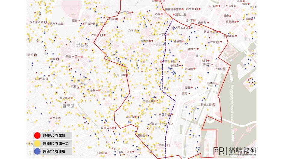Screen dimensions: 283x159
Task: Click the 泉岳寺 station label
Action: (163, 115)
